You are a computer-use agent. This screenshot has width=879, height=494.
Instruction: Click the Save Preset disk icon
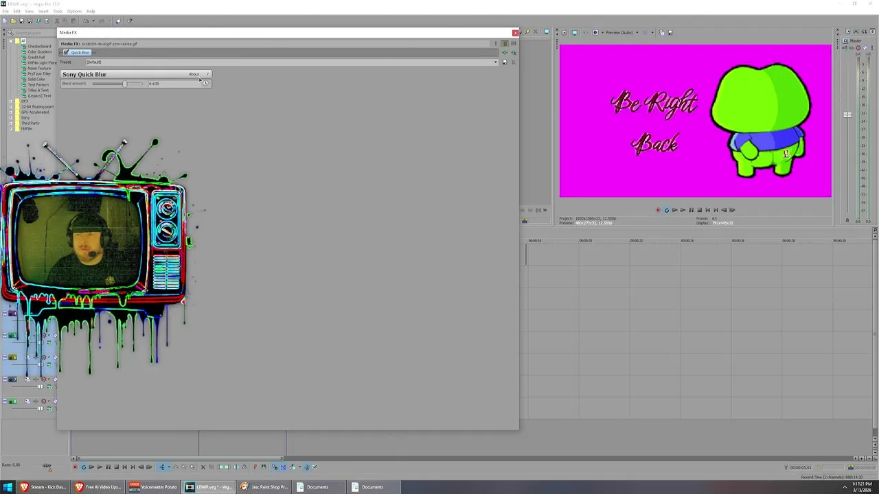point(505,62)
